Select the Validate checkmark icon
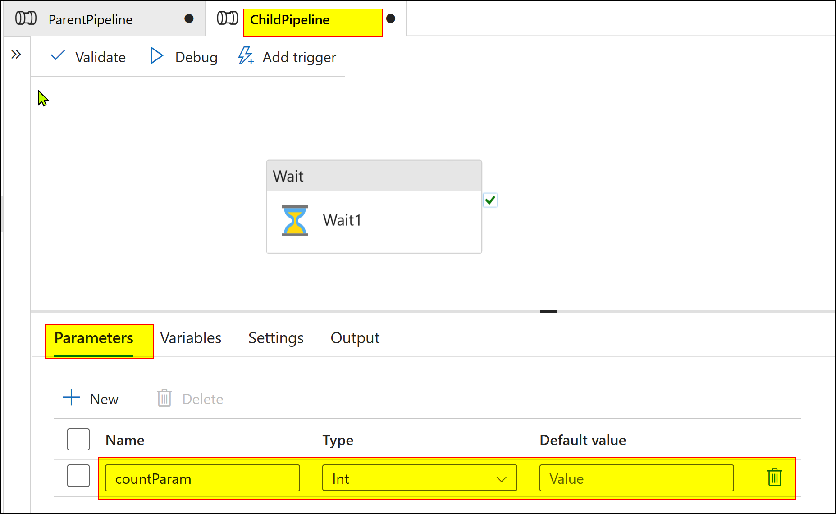Viewport: 836px width, 514px height. point(58,56)
